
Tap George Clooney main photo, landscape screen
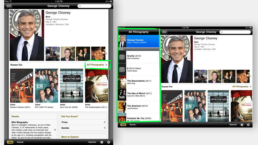(x=177, y=59)
